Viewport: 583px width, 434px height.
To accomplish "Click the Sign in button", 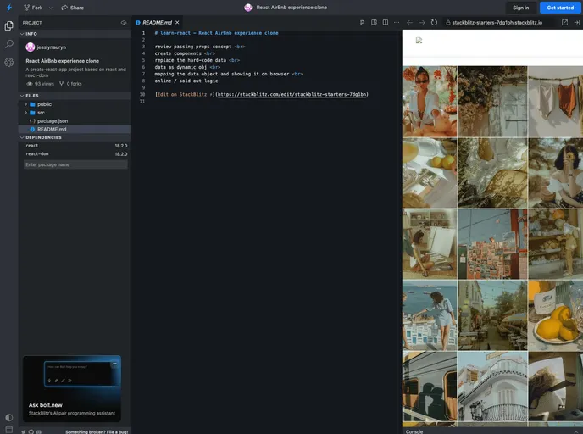I will [x=520, y=8].
